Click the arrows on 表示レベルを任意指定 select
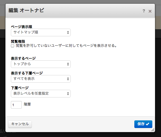The image size is (161, 137). pos(68,94)
